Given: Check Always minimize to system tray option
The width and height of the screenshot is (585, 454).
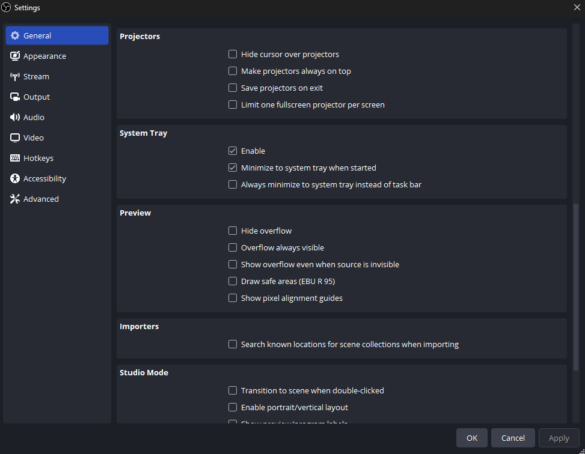Looking at the screenshot, I should 233,184.
